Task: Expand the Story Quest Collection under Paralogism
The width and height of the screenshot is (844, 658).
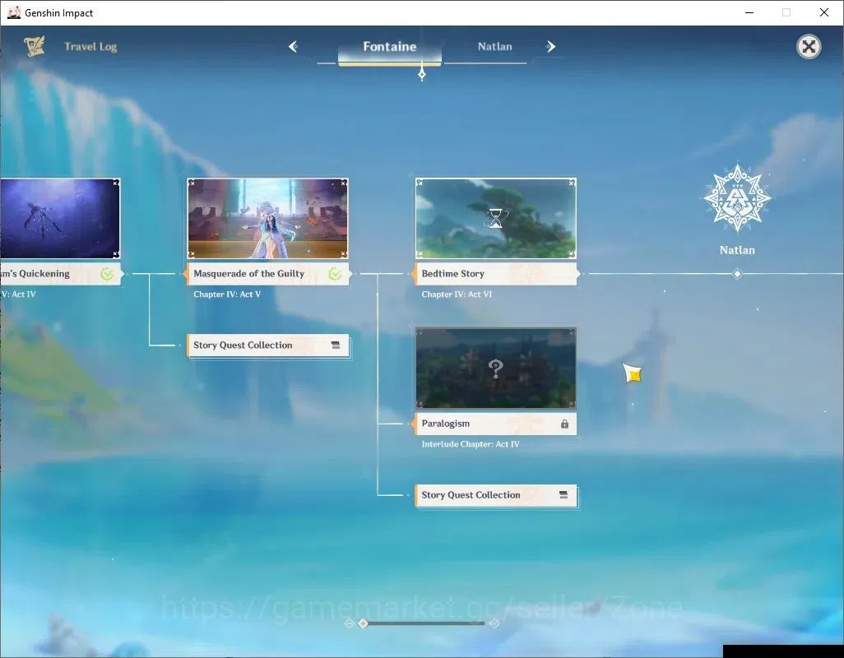Action: pyautogui.click(x=496, y=495)
